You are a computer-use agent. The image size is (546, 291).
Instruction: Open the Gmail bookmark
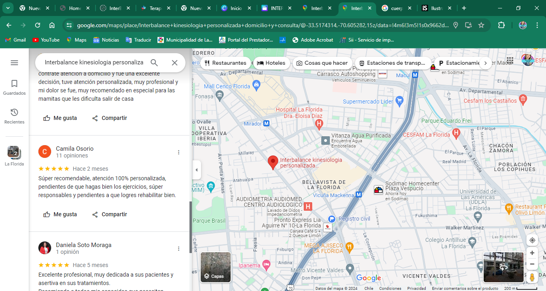point(16,40)
